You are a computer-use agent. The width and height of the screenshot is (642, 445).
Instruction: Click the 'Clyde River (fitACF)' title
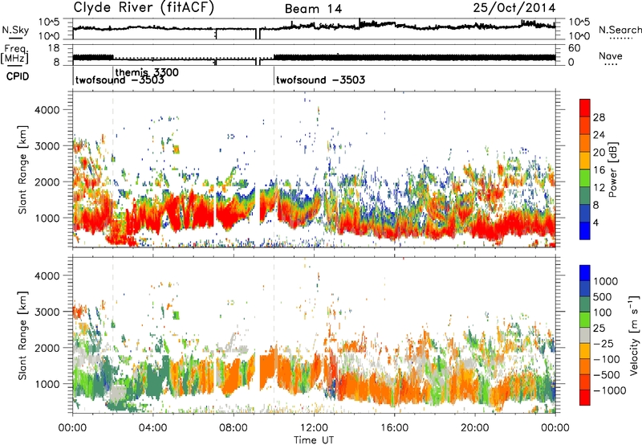pos(144,8)
